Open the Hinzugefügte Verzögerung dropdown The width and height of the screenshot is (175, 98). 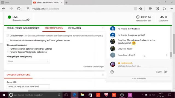click(x=28, y=61)
